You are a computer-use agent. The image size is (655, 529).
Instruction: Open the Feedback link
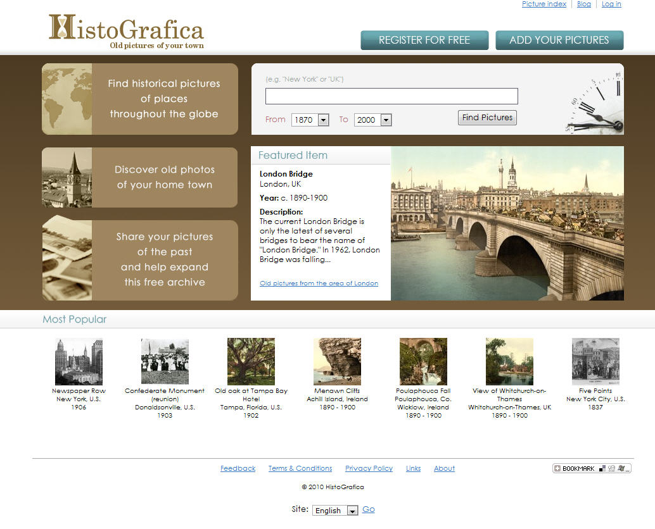tap(238, 468)
